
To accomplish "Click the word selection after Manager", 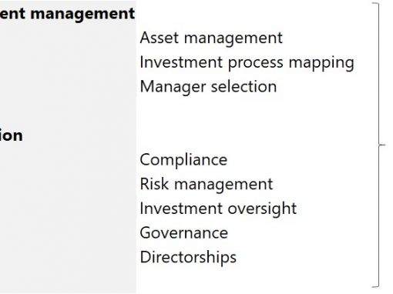I will coord(244,86).
